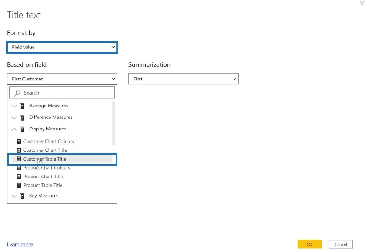
Task: Click the Cancel button
Action: pos(340,244)
